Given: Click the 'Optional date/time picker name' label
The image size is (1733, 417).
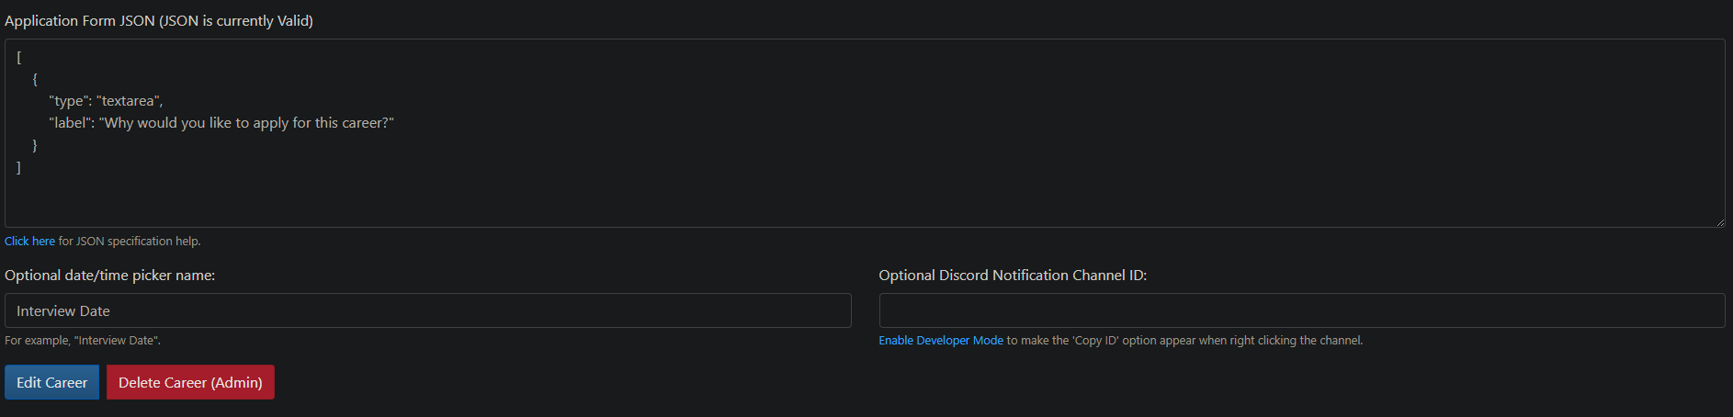Looking at the screenshot, I should click(109, 276).
